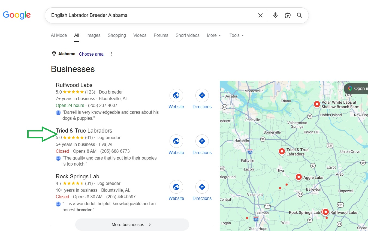
Task: Click '10+ years in business' text
Action: (x=77, y=190)
